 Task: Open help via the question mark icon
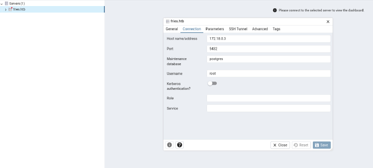coord(180,145)
